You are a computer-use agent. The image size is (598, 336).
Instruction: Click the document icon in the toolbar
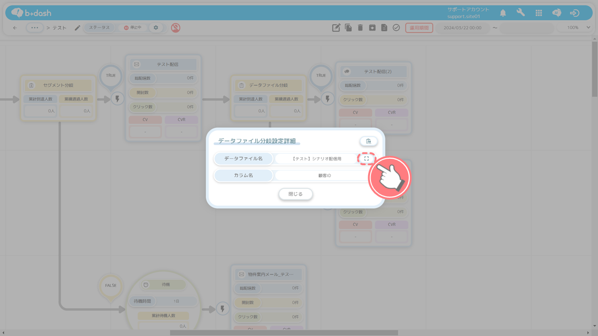(x=384, y=28)
